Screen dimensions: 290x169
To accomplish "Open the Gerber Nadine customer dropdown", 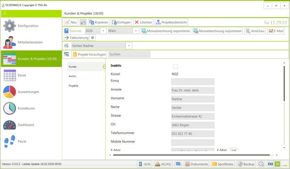I will tap(129, 46).
